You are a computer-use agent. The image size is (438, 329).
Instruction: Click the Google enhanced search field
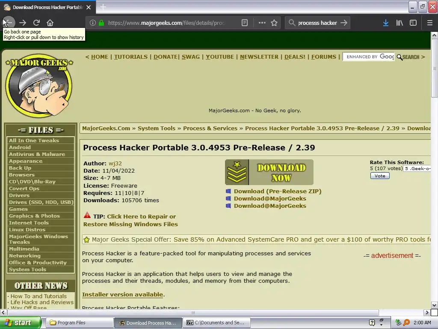(x=369, y=57)
